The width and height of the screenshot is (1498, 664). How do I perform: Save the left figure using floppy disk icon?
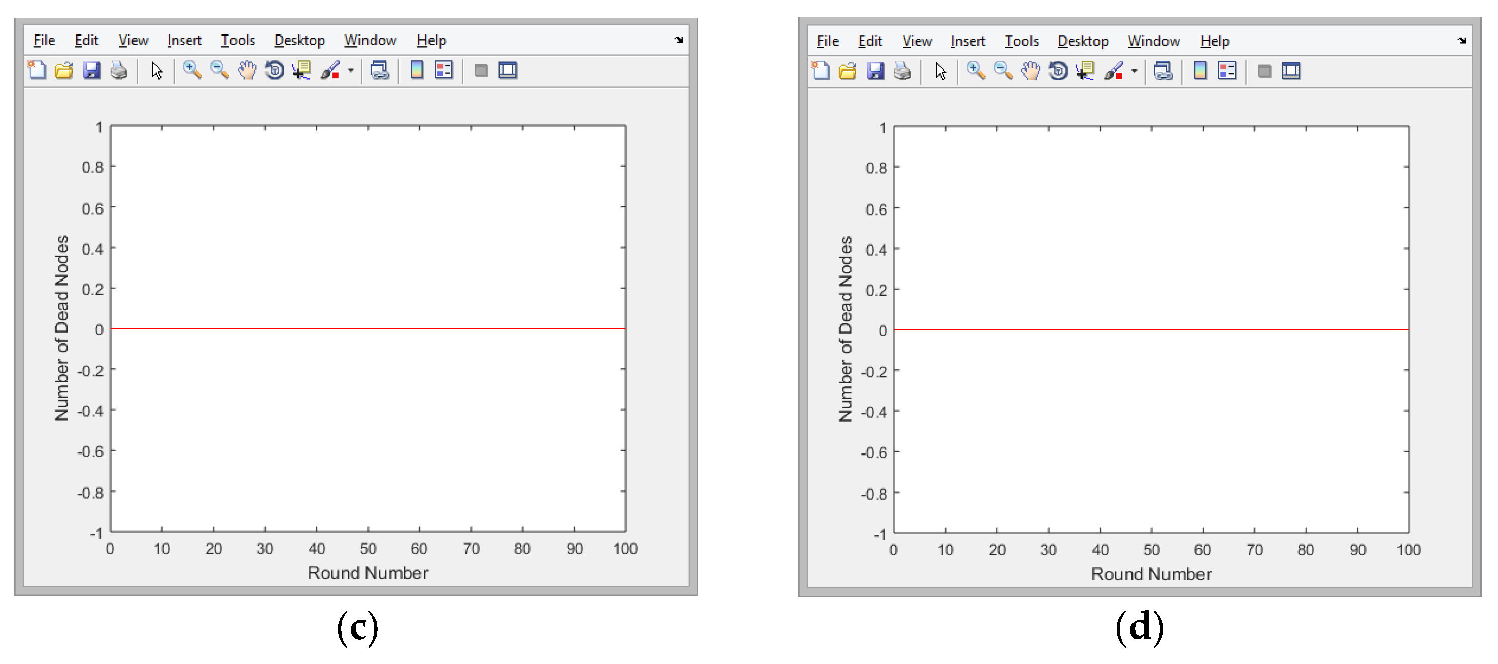point(91,71)
